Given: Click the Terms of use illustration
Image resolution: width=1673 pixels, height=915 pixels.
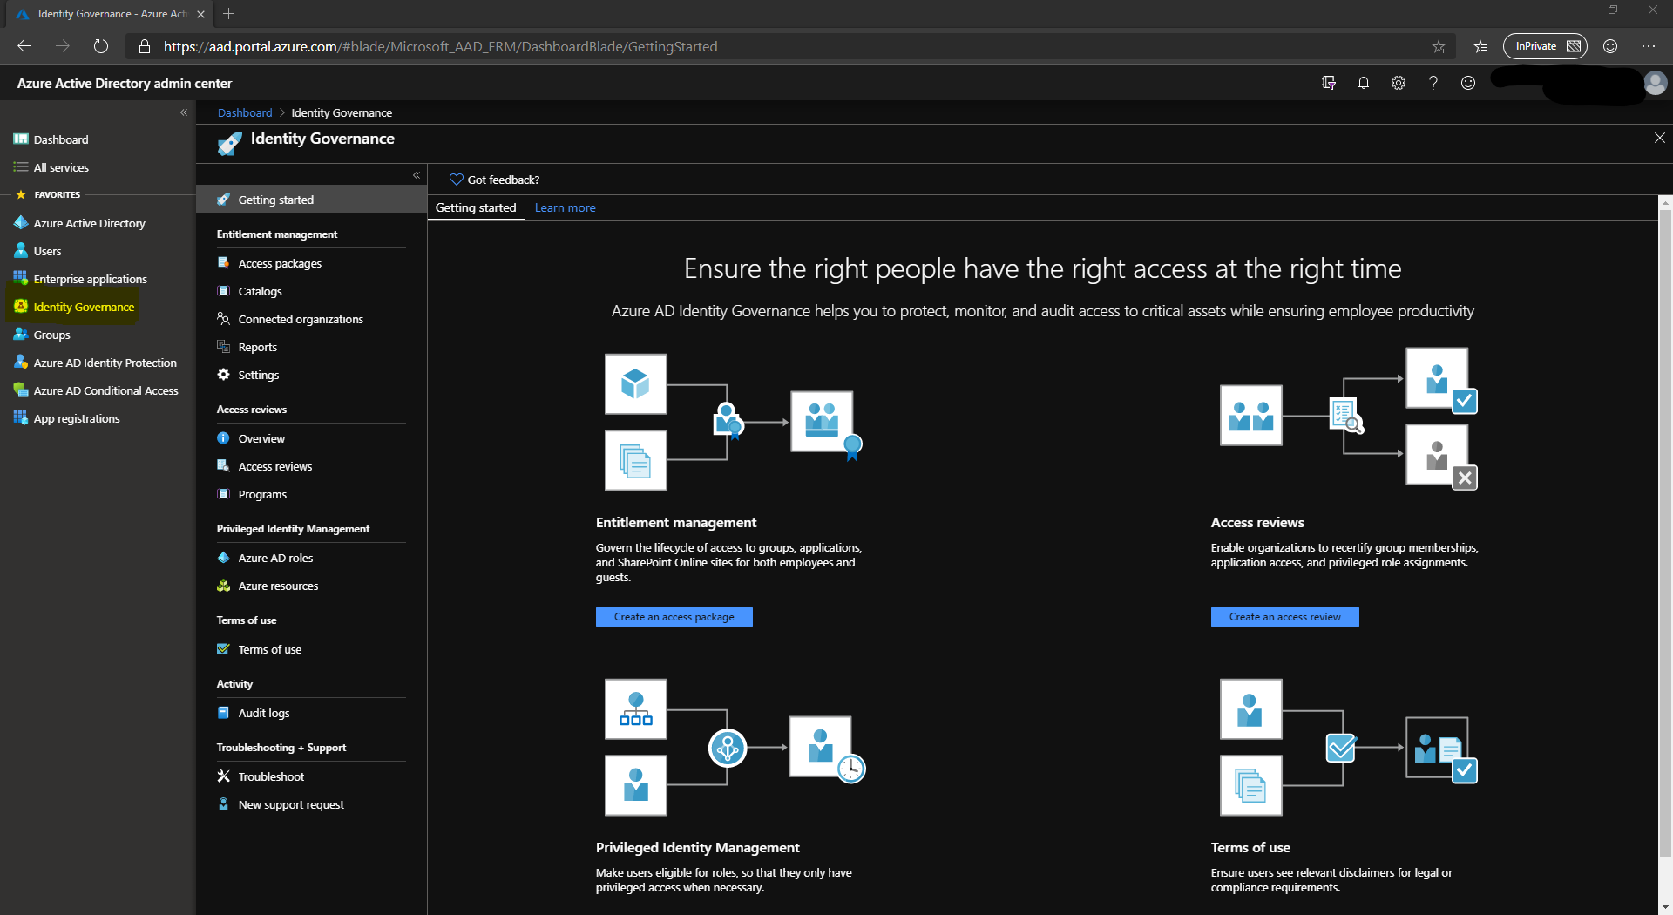Looking at the screenshot, I should (x=1349, y=748).
